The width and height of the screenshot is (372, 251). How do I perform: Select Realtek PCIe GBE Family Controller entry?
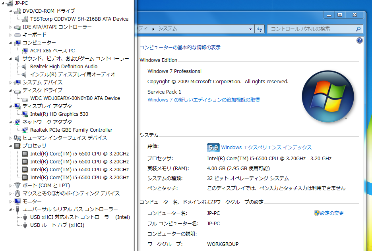[x=71, y=130]
